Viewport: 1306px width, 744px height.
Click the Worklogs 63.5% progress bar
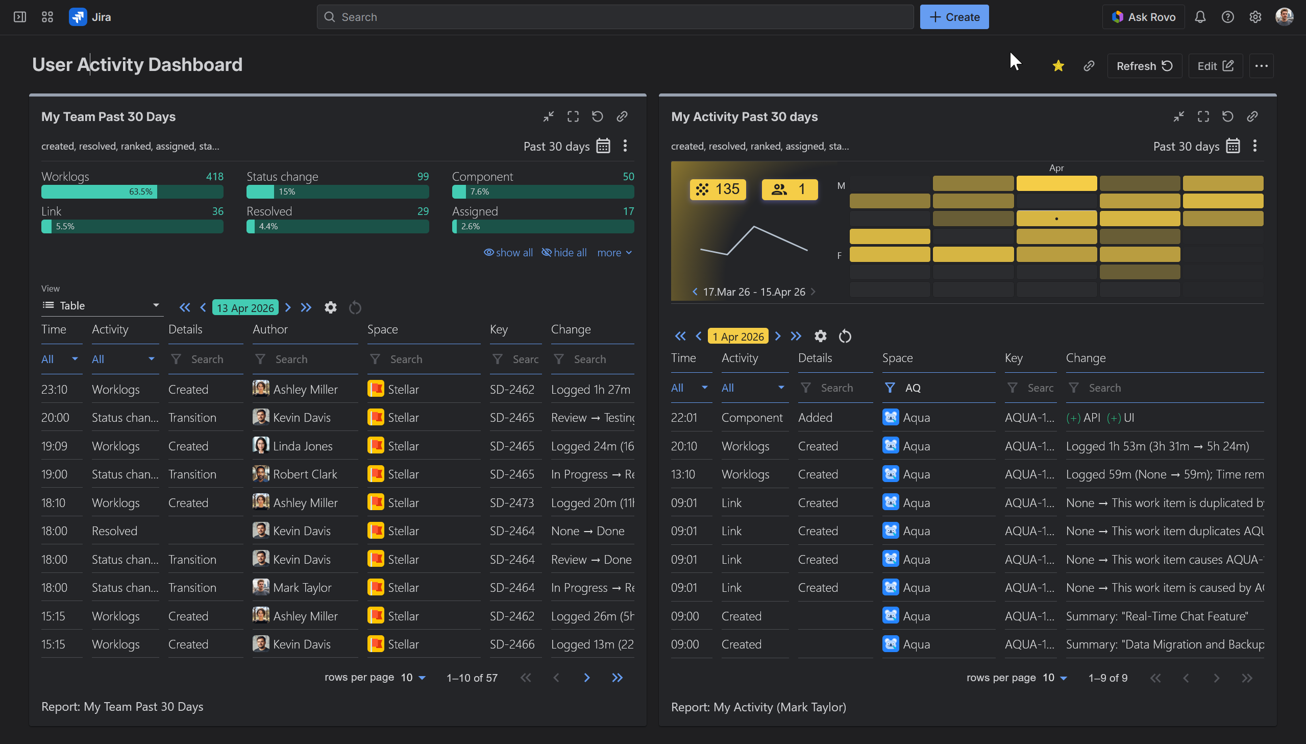[132, 191]
